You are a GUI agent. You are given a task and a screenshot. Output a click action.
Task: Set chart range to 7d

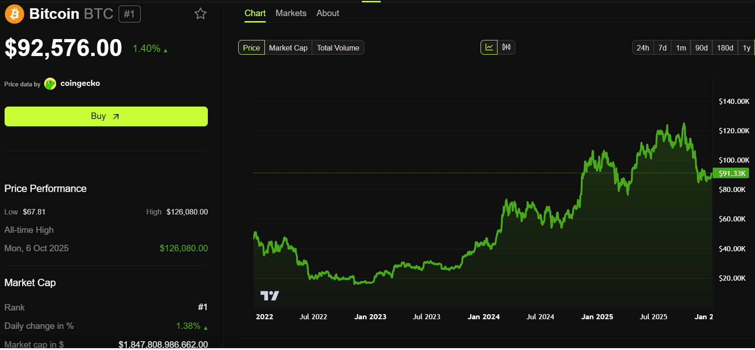point(662,48)
